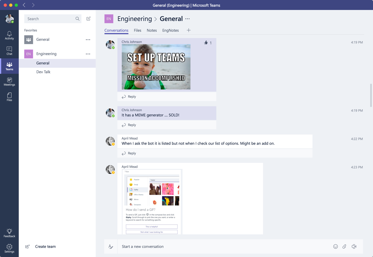Open the Set Up Teams meme image
This screenshot has width=373, height=257.
tap(156, 67)
